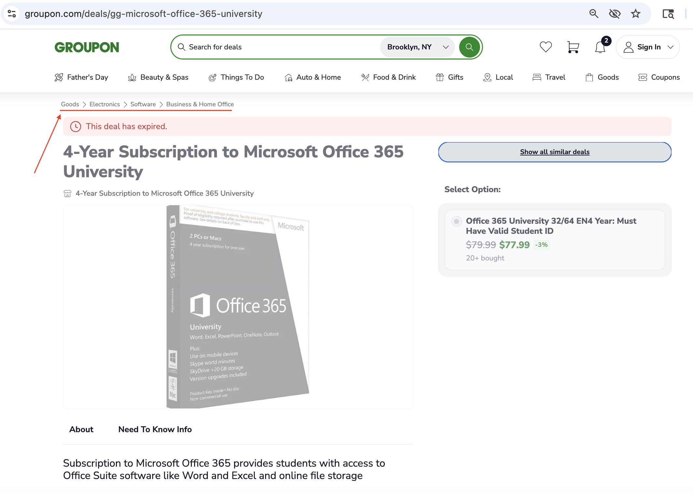Expand the Sign In account menu
The width and height of the screenshot is (693, 493).
647,47
